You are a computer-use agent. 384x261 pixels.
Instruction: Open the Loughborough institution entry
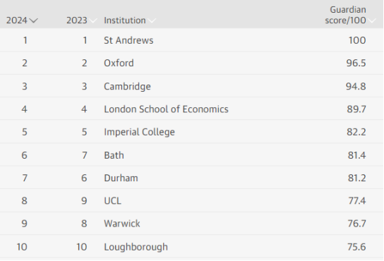pyautogui.click(x=136, y=247)
